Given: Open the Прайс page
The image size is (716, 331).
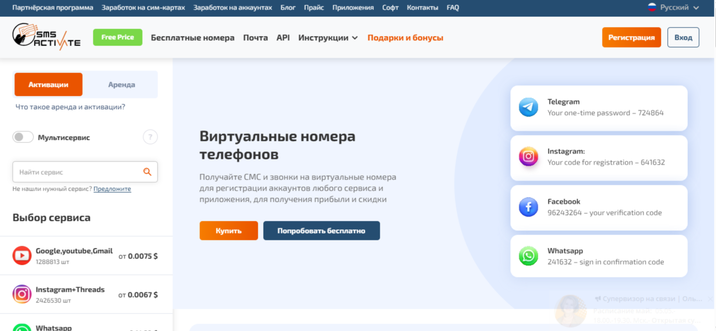Looking at the screenshot, I should pos(314,7).
